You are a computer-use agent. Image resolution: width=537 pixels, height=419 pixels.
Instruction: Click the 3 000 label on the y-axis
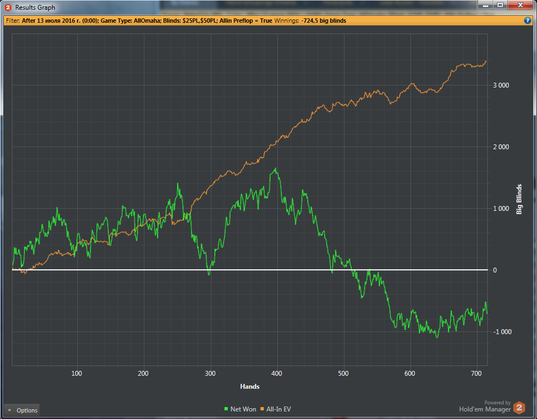(x=501, y=85)
